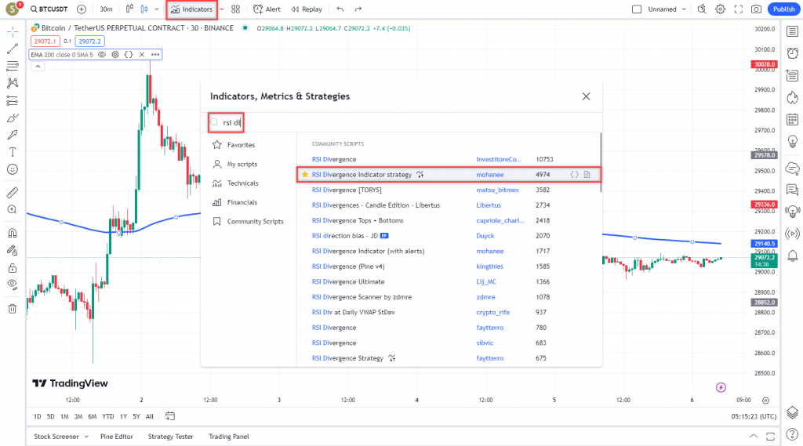The height and width of the screenshot is (446, 803).
Task: Select the ruler measure tool
Action: click(13, 193)
